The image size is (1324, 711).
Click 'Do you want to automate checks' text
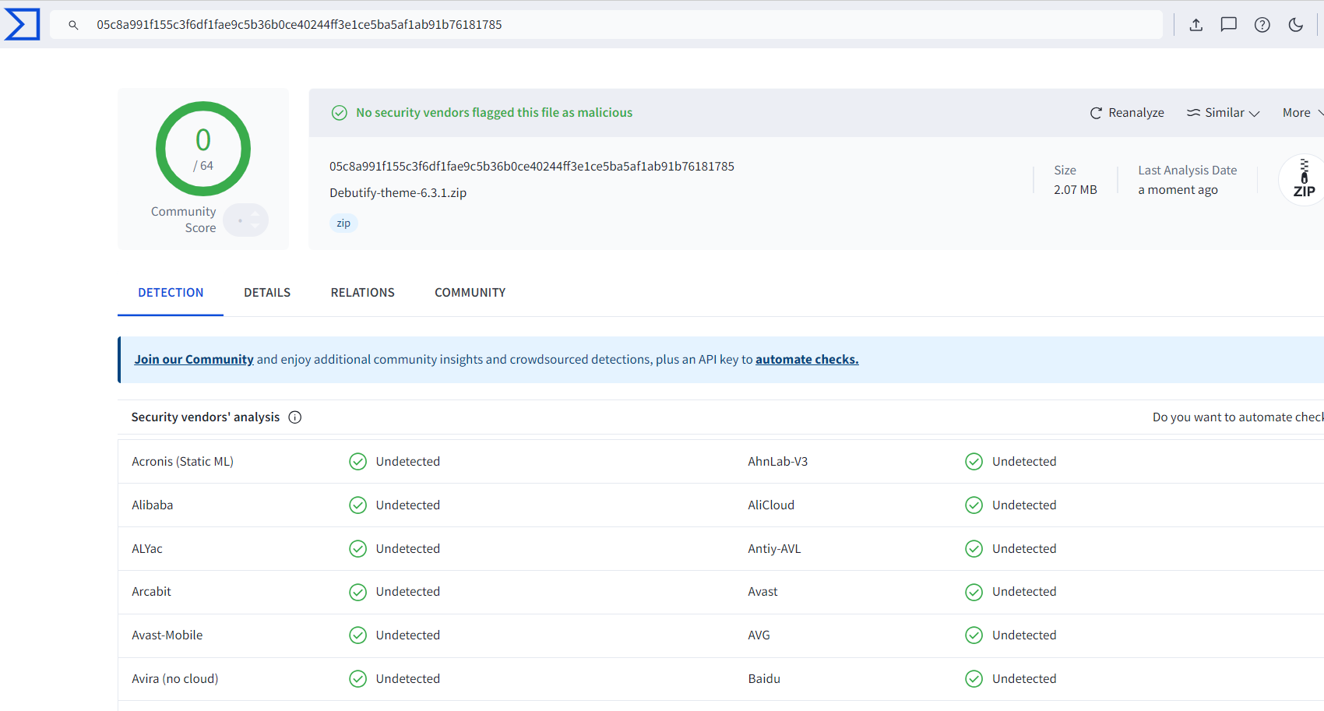click(x=1238, y=417)
